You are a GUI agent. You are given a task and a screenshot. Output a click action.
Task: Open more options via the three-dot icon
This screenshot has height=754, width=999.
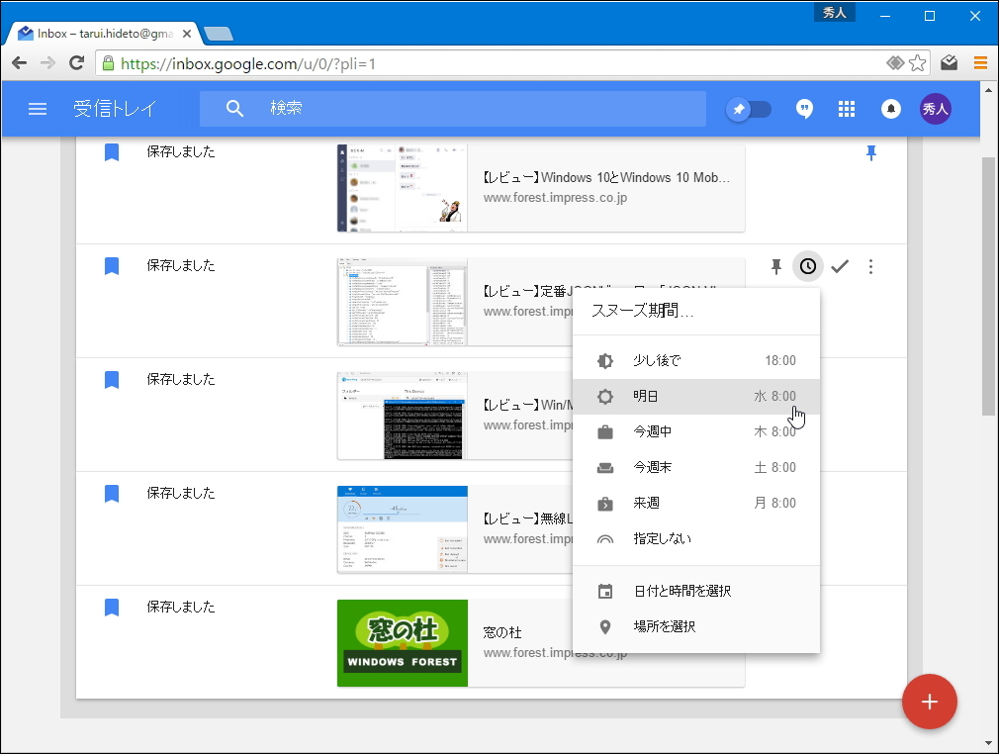coord(870,265)
